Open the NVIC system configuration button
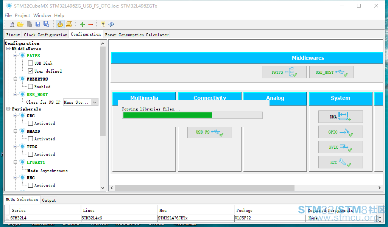 click(x=340, y=147)
